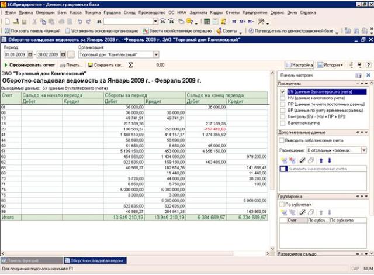Image resolution: width=374 pixels, height=275 pixels.
Task: Enable НУ (данные налогового учета) checkbox
Action: coord(283,98)
